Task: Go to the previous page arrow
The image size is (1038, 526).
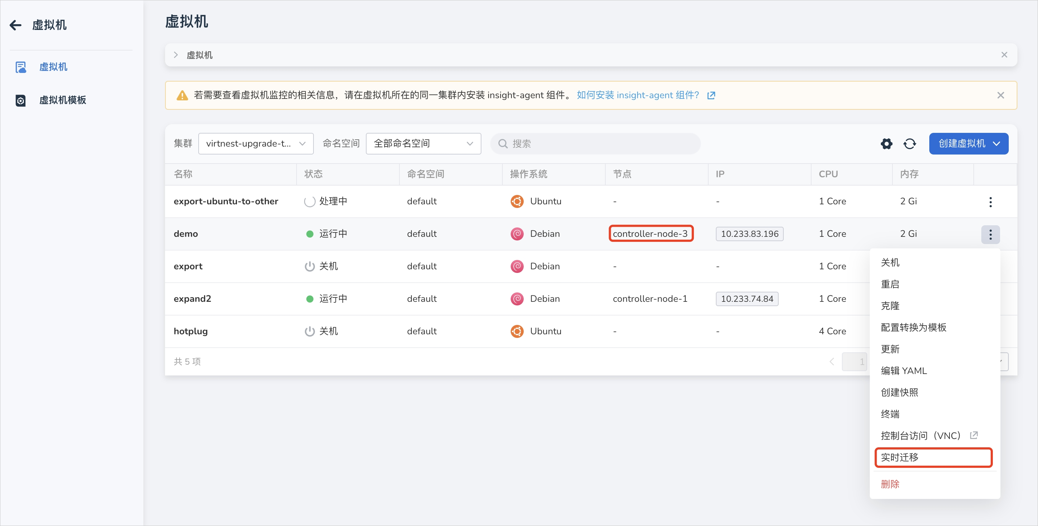Action: coord(832,362)
